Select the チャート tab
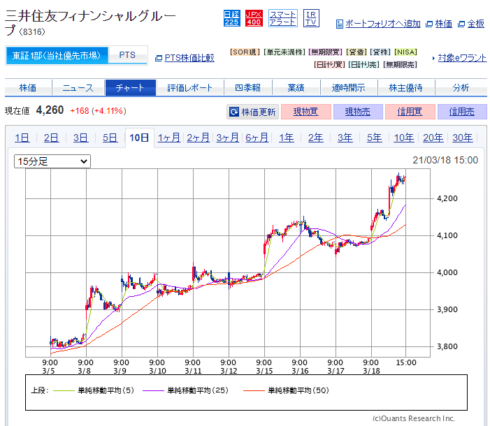490x426 pixels. click(x=130, y=88)
